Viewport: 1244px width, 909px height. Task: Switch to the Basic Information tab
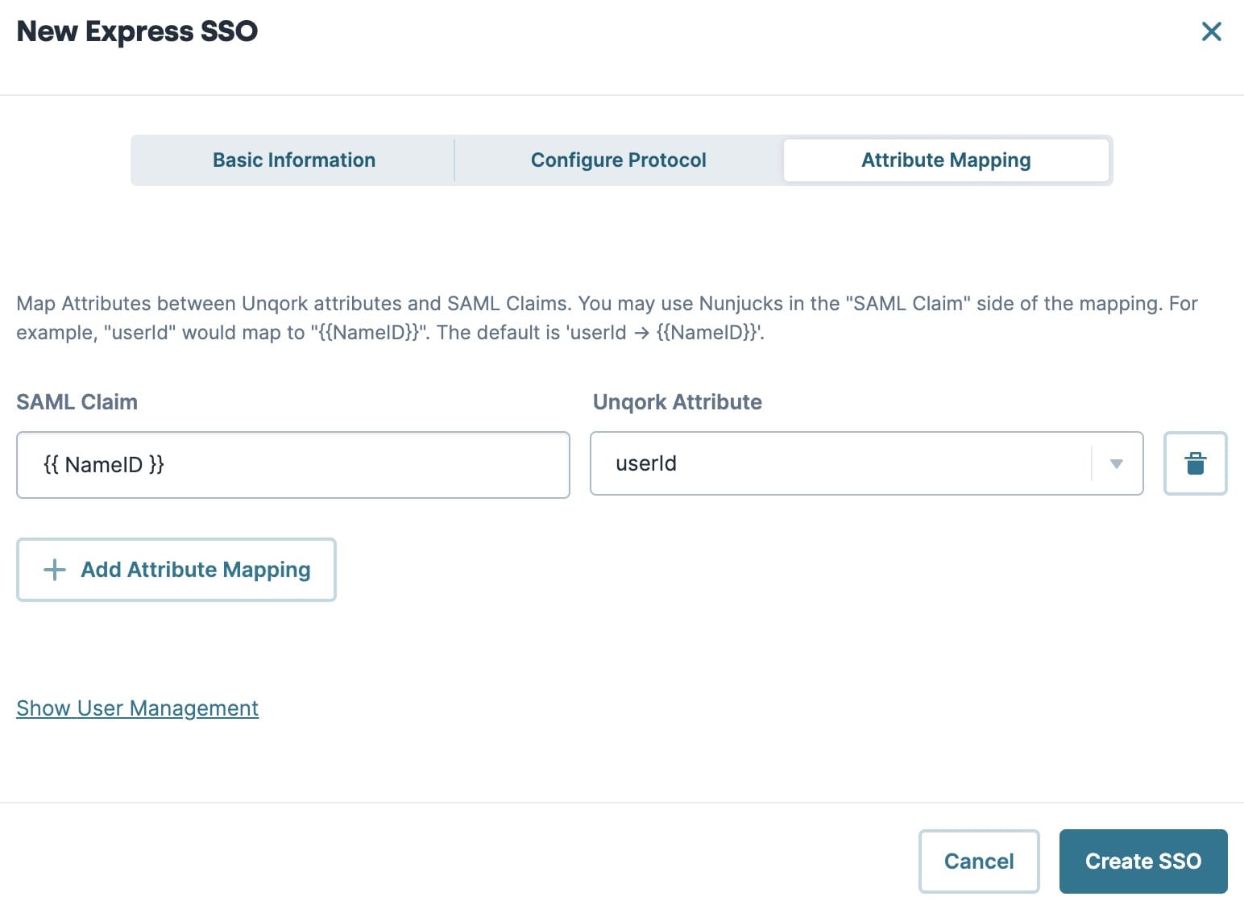pyautogui.click(x=294, y=160)
